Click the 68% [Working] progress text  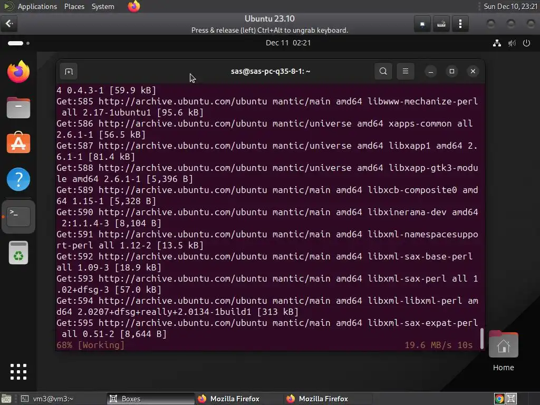(x=90, y=345)
